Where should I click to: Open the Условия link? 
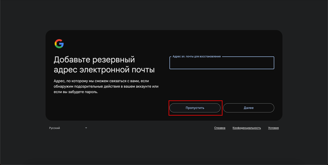point(273,128)
